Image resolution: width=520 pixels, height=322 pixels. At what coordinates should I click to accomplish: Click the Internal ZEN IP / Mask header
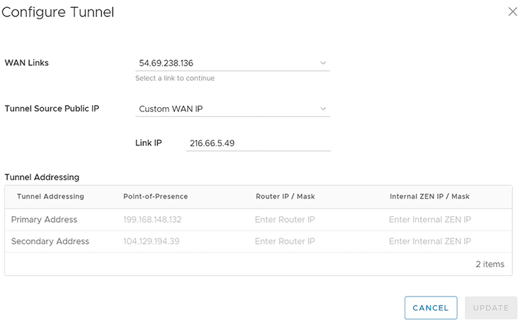click(429, 196)
